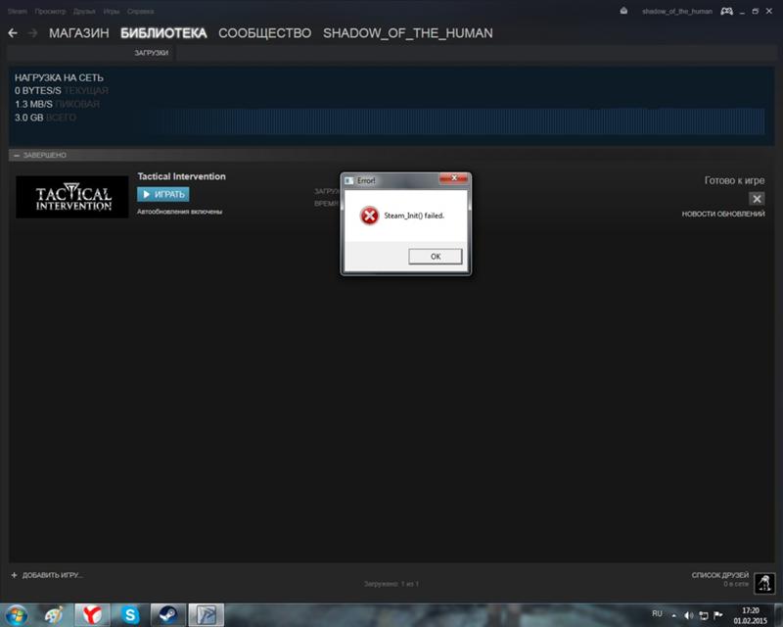Open the Tactical Intervention game thumbnail
This screenshot has width=783, height=627.
[71, 197]
